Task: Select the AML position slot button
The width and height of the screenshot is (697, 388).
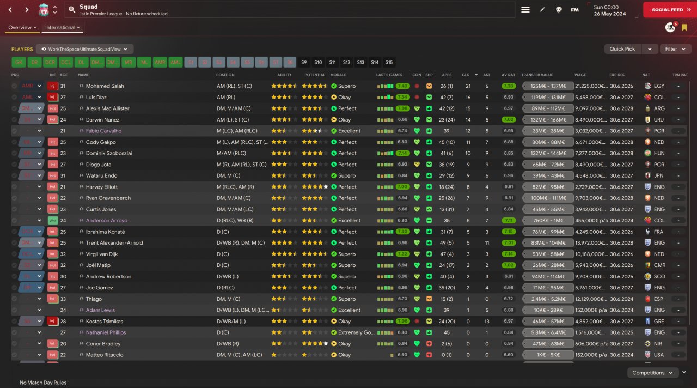Action: (175, 62)
